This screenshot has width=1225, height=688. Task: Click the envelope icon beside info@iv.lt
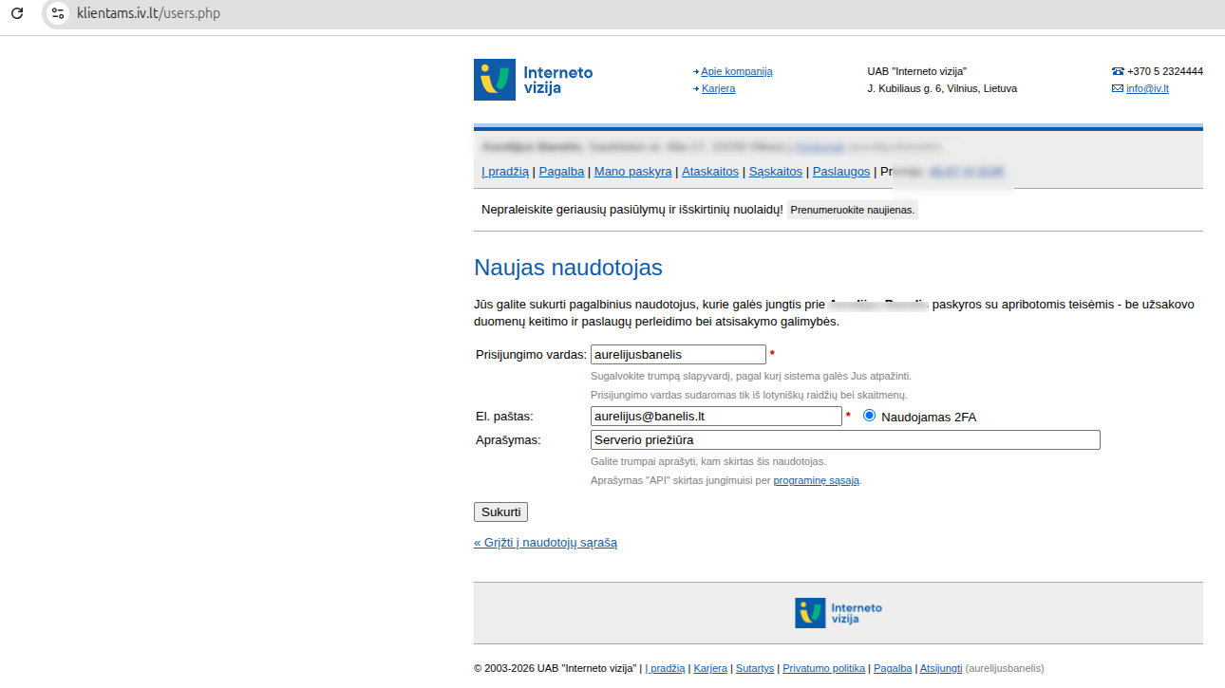tap(1118, 88)
